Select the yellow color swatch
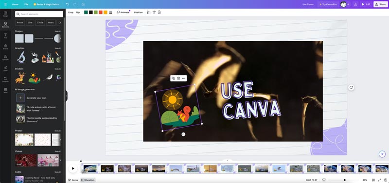Image resolution: width=389 pixels, height=183 pixels. pyautogui.click(x=106, y=12)
